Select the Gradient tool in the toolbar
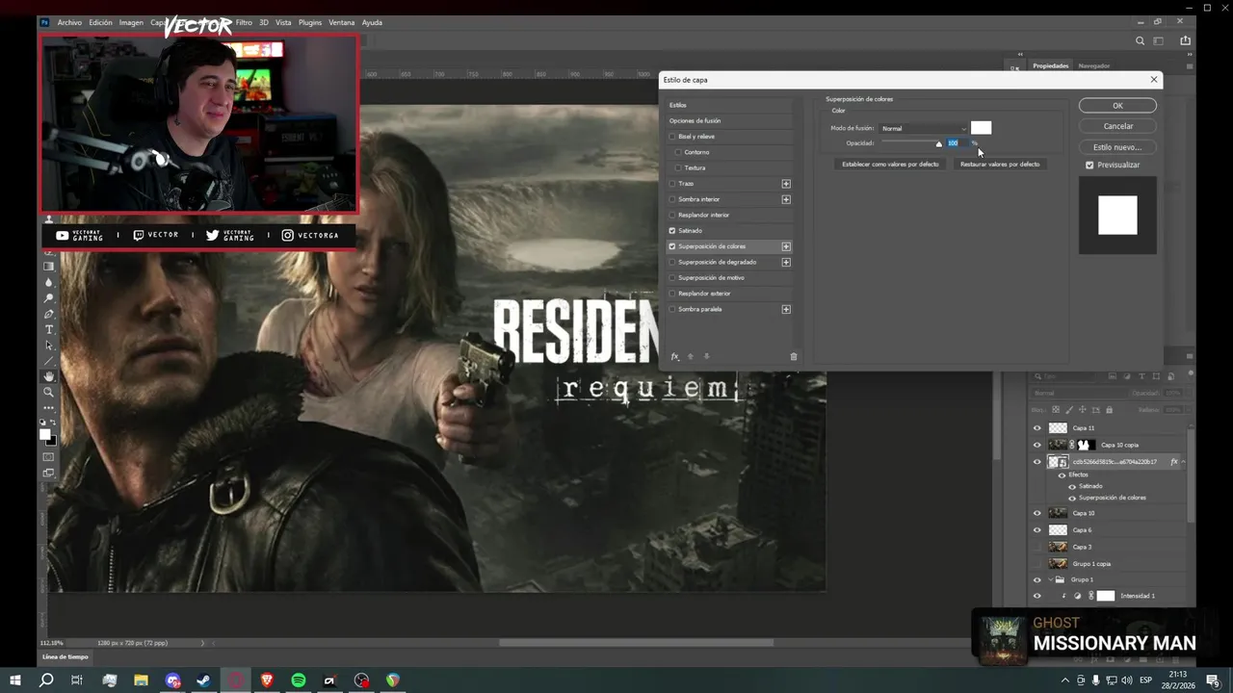This screenshot has width=1233, height=693. pos(49,267)
